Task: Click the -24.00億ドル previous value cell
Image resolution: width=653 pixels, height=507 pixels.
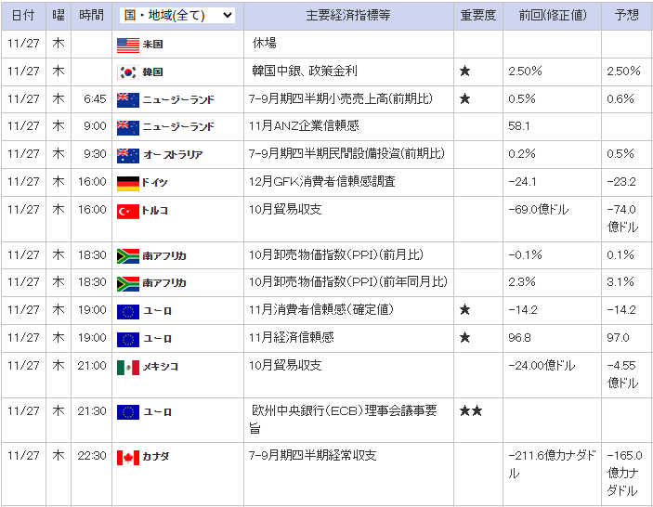Action: pyautogui.click(x=542, y=366)
